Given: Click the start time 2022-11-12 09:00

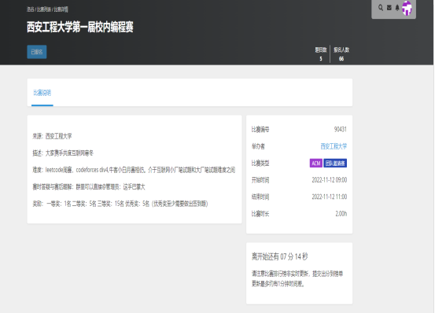Looking at the screenshot, I should [330, 180].
